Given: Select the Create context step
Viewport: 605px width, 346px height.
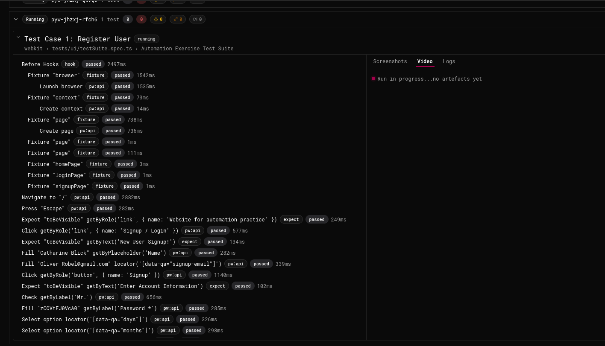Looking at the screenshot, I should (x=94, y=109).
